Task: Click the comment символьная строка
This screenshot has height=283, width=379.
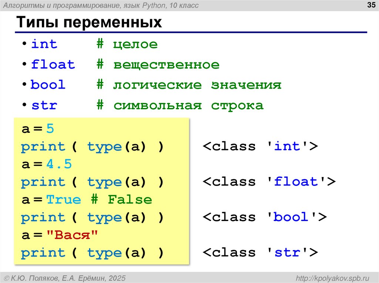Action: (189, 105)
